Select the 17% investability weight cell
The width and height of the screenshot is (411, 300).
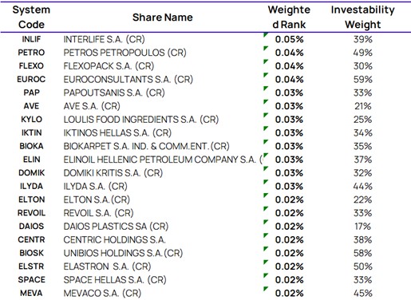click(363, 227)
